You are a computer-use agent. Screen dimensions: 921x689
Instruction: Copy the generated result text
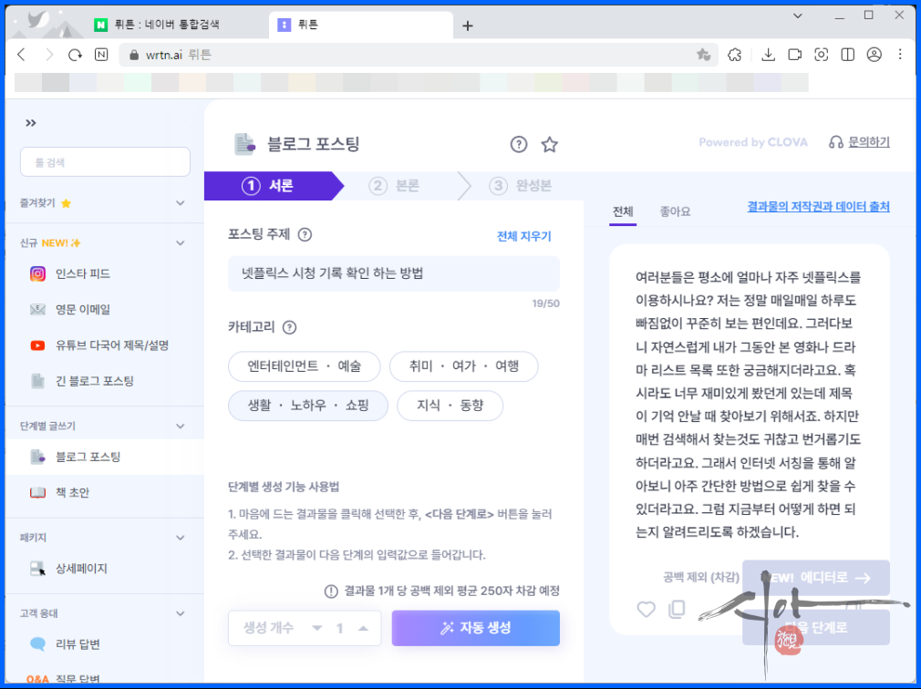click(x=677, y=609)
